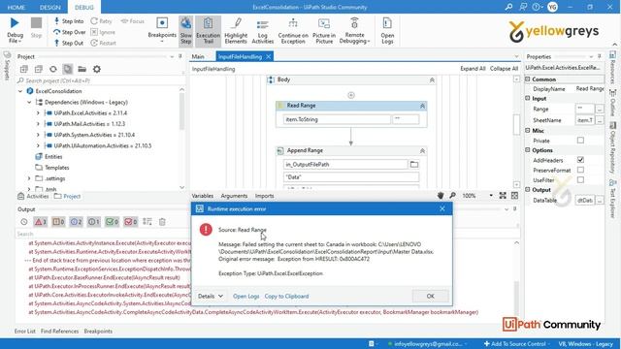Collapse the Append Range activity
621x349 pixels.
tap(422, 151)
